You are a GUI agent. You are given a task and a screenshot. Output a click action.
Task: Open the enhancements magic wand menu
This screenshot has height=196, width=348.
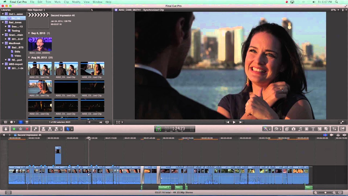click(x=267, y=129)
